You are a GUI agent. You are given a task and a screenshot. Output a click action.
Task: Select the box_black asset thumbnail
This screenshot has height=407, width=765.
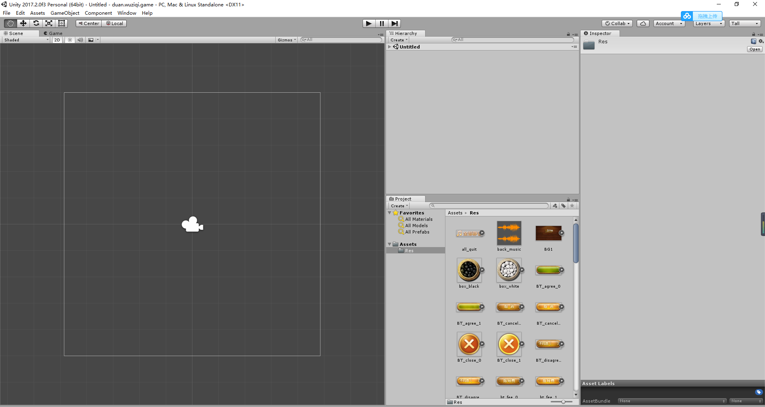tap(469, 270)
